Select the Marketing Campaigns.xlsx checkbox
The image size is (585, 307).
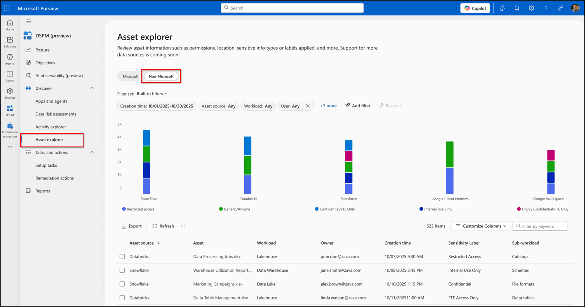[x=122, y=284]
